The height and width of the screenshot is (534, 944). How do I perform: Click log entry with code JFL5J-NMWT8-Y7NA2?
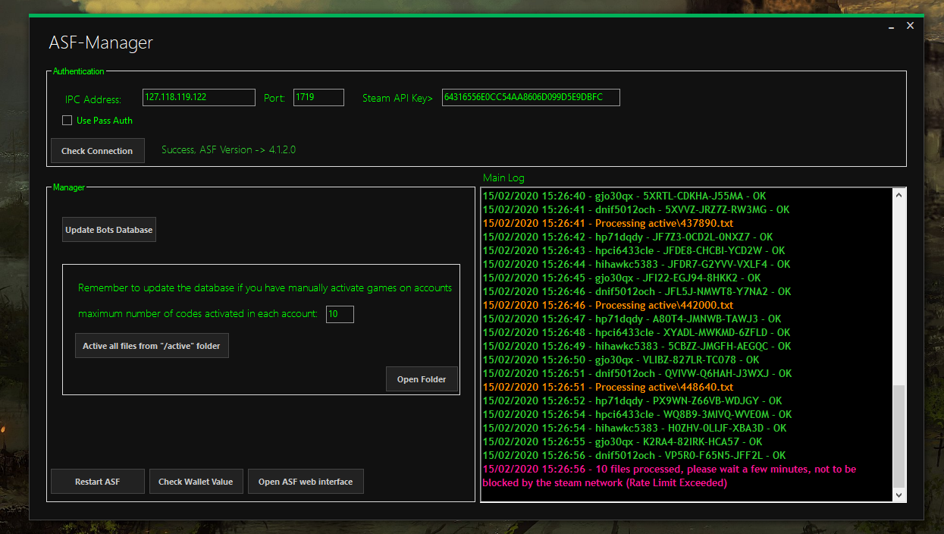pyautogui.click(x=637, y=291)
